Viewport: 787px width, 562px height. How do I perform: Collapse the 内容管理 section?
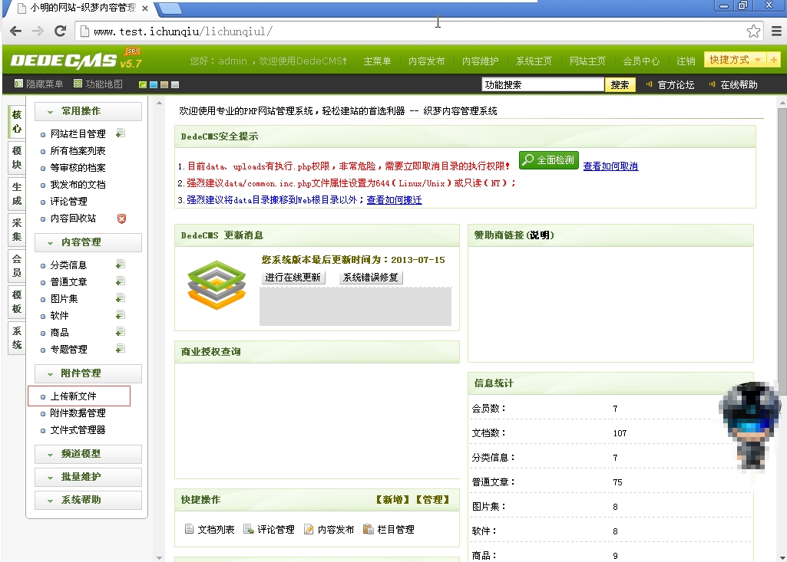[88, 242]
